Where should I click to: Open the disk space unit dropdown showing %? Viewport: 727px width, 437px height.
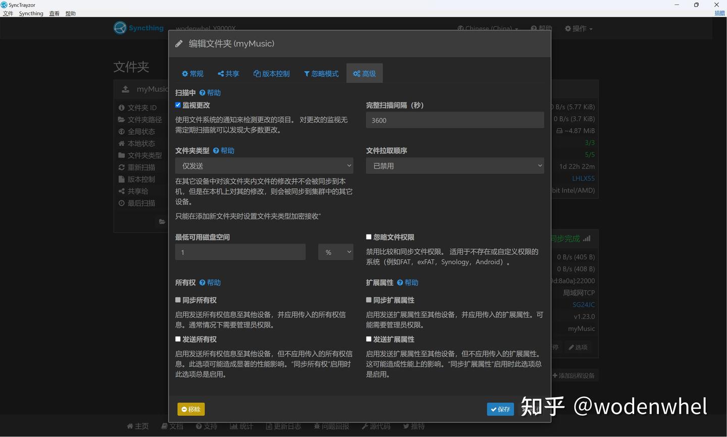[x=335, y=252]
